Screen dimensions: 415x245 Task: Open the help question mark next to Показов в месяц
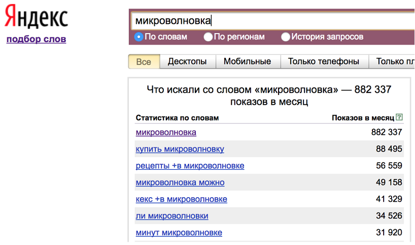(399, 117)
